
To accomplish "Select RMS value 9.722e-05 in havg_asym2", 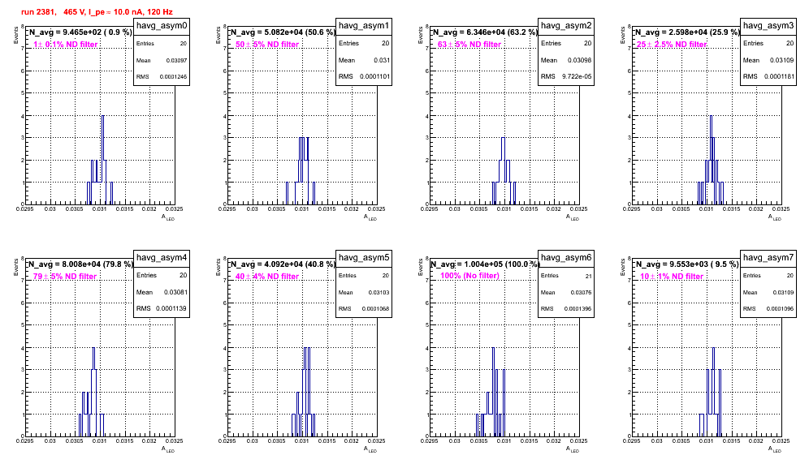I will (x=577, y=77).
